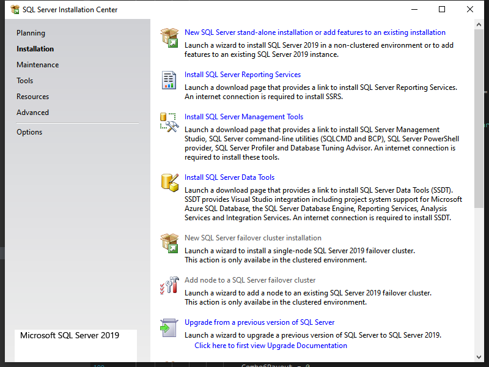Click the failover cluster installation icon
This screenshot has width=489, height=367.
click(169, 243)
